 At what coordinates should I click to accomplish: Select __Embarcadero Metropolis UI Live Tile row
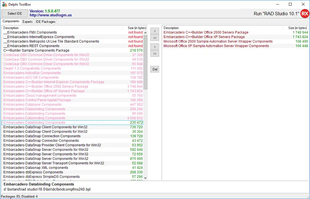tap(73, 41)
